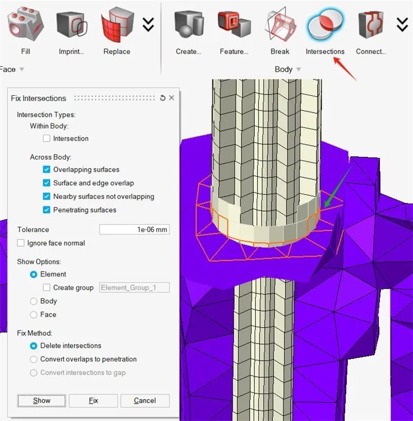
Task: Select the Break body tool
Action: [279, 24]
